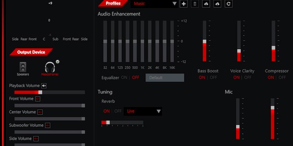Click the Output Device header label
Screen dimensions: 293x146
(31, 52)
